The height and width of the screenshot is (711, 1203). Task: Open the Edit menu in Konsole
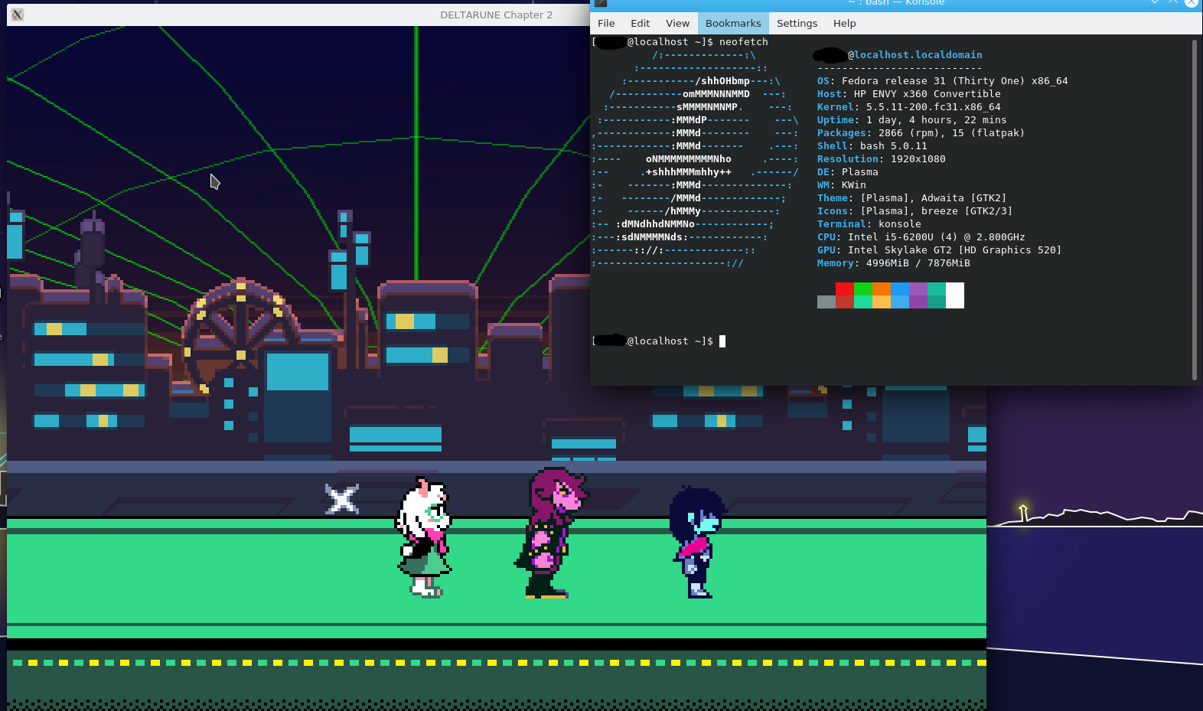[640, 23]
